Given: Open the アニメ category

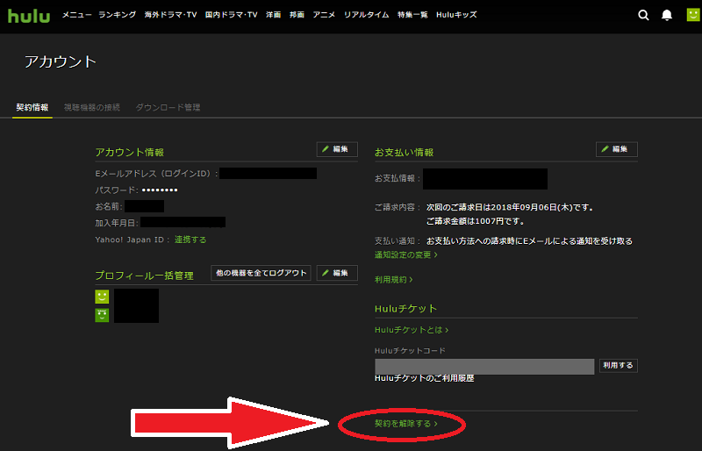Looking at the screenshot, I should 324,15.
